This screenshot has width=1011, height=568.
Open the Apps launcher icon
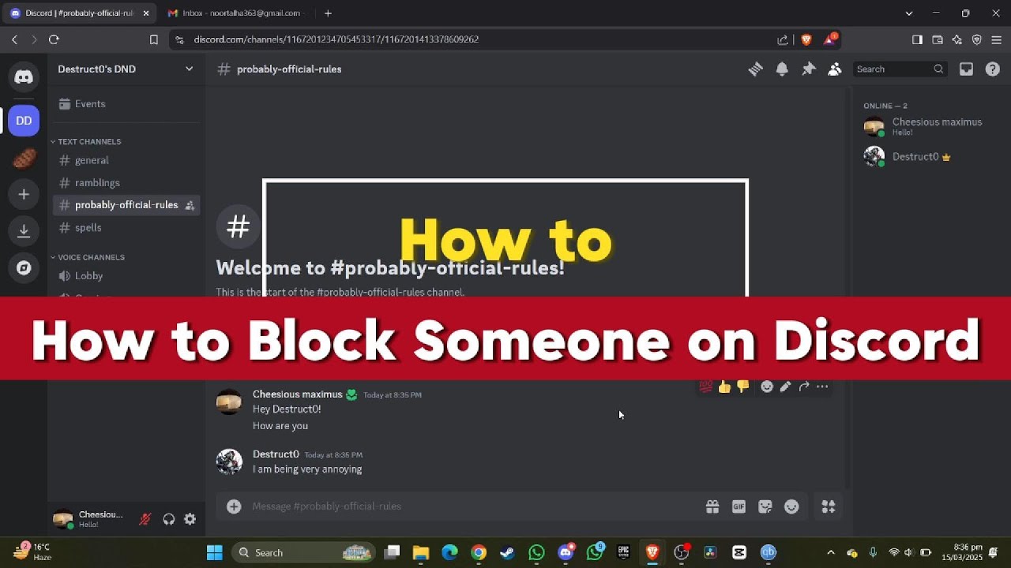pos(829,506)
